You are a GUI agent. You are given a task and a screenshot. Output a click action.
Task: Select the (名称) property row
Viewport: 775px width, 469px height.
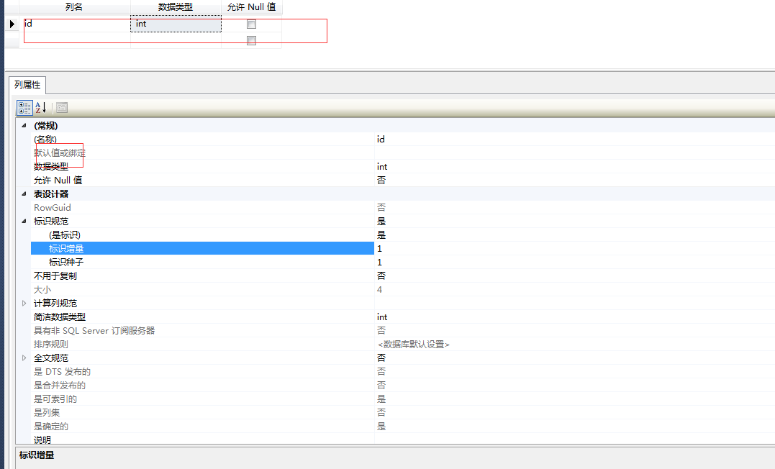(202, 140)
